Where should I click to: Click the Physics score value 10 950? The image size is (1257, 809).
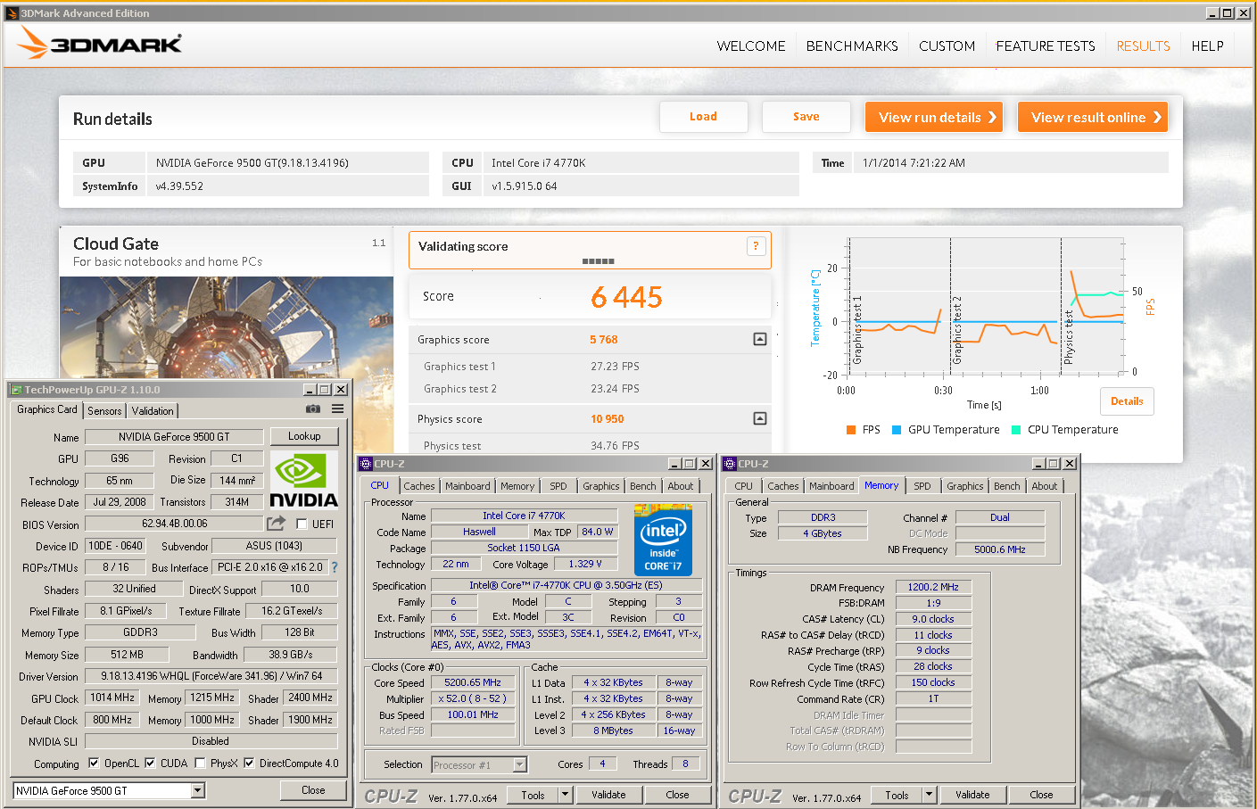tap(607, 419)
